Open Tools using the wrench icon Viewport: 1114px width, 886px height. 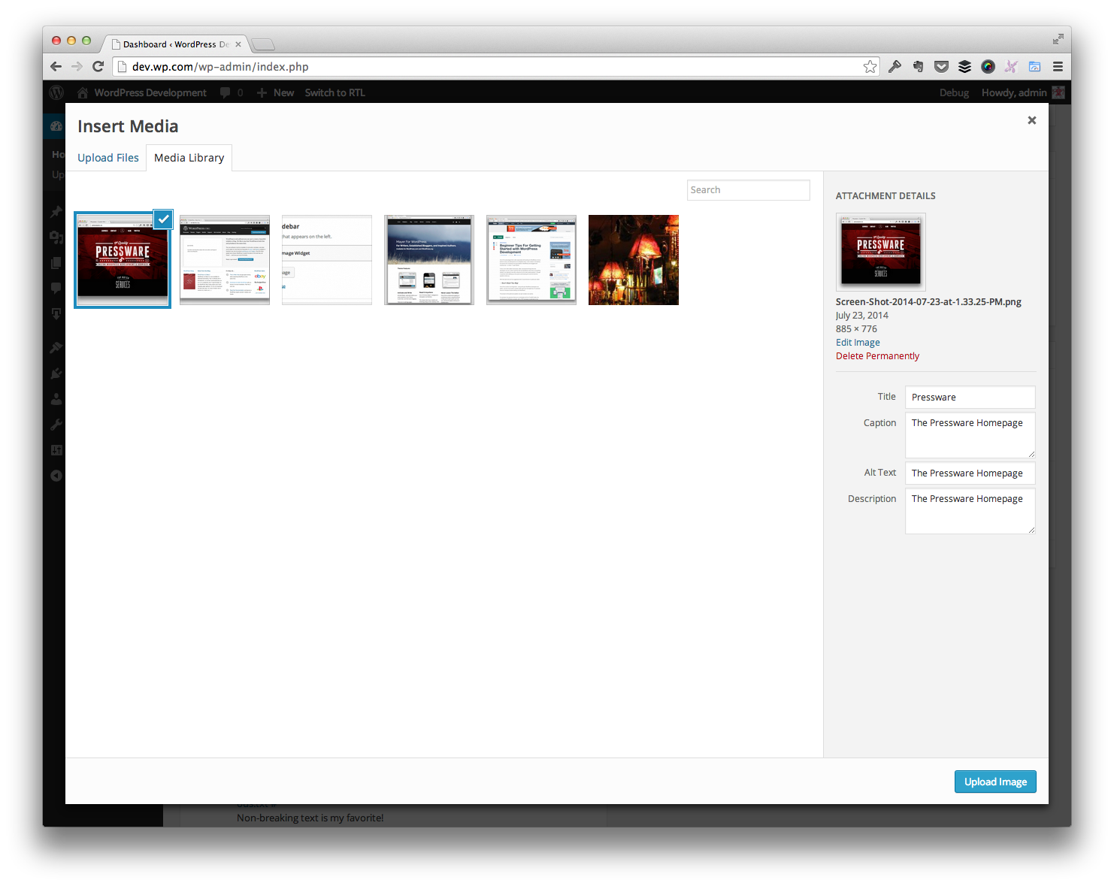coord(56,424)
